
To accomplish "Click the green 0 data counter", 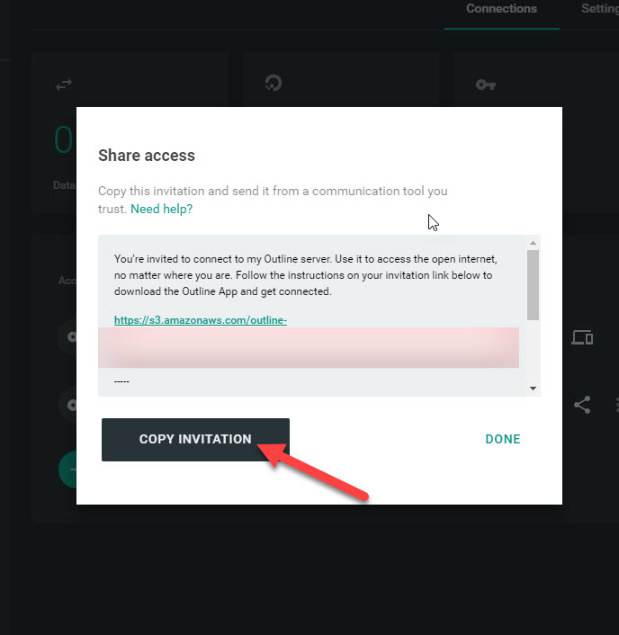I will (x=64, y=139).
